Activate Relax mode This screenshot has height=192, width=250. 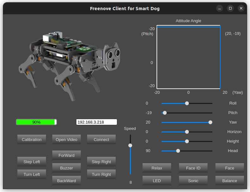(157, 168)
